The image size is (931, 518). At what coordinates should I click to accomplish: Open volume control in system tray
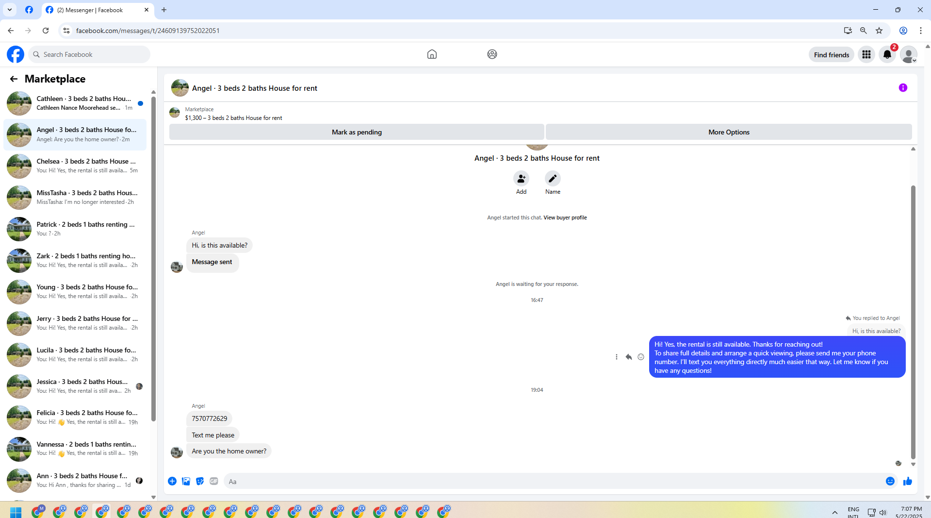(x=883, y=513)
